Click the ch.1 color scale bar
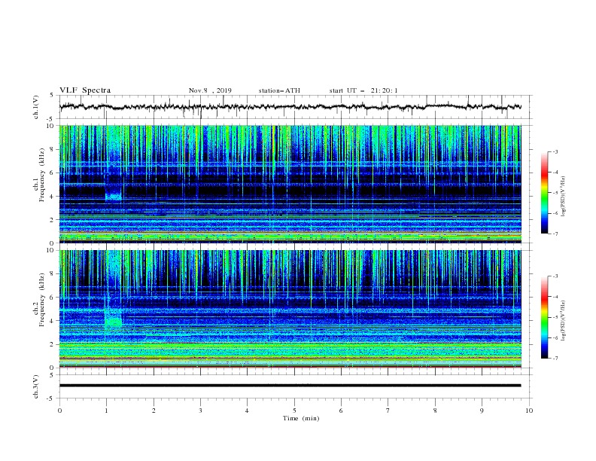 pyautogui.click(x=544, y=193)
